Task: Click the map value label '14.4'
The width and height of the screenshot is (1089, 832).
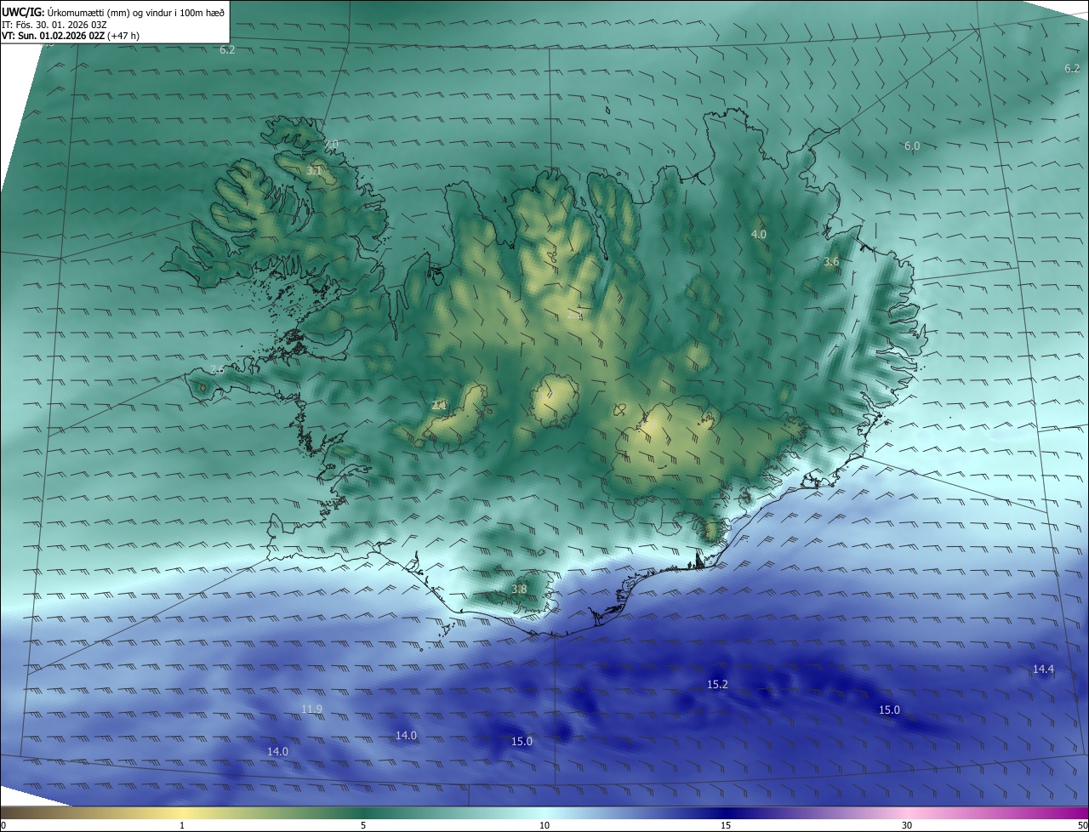Action: [1043, 670]
